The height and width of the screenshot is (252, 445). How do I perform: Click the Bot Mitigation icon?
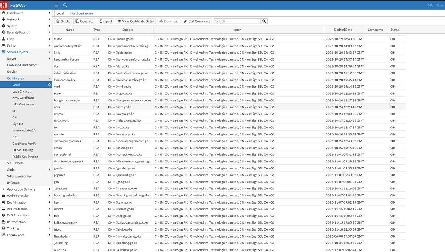4,202
